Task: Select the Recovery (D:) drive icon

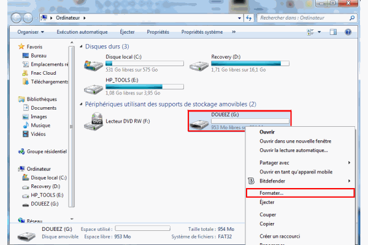Action: tap(199, 66)
